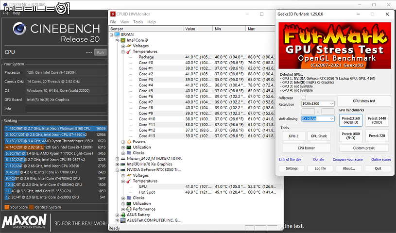Viewport: 396px width, 233px height.
Task: Open the Help menu in Cinebench
Action: [17, 13]
